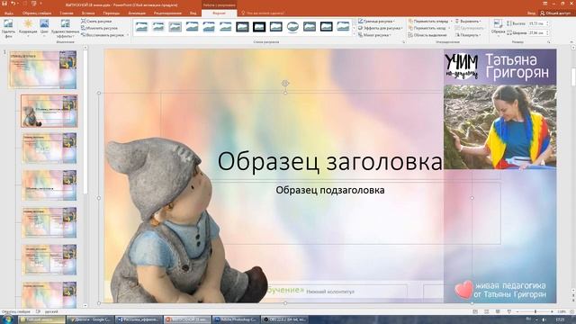The width and height of the screenshot is (576, 324).
Task: Click the Windows Start button
Action: pos(8,319)
